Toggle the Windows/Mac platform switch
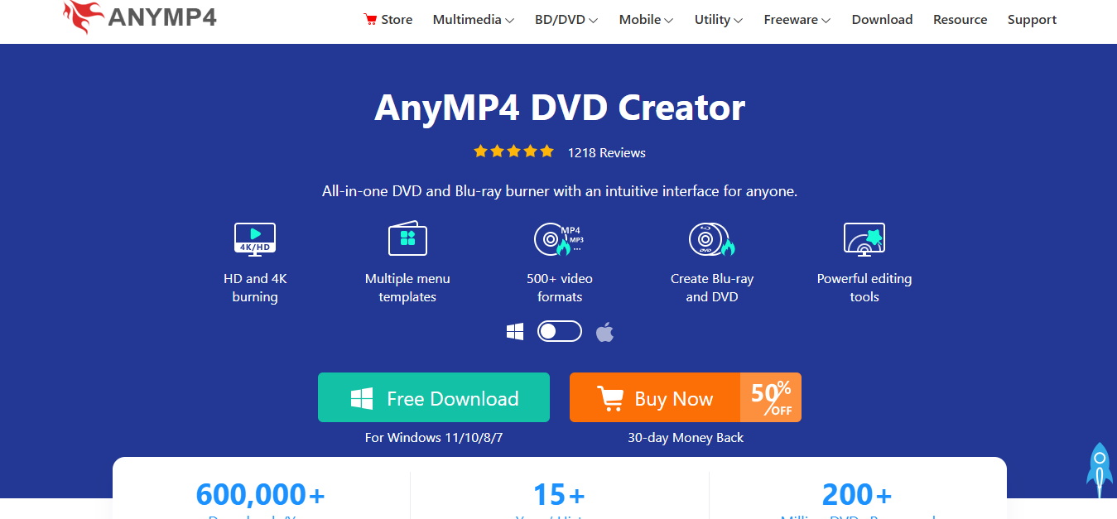Image resolution: width=1117 pixels, height=519 pixels. point(560,332)
